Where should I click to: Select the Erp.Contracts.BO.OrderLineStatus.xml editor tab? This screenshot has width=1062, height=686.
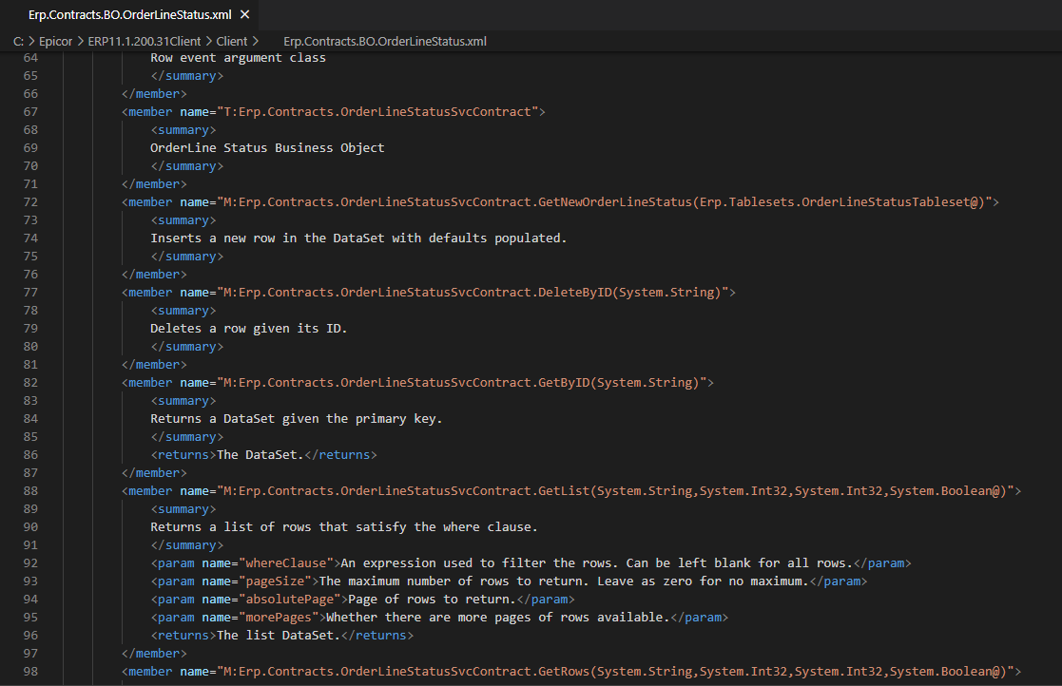point(128,14)
